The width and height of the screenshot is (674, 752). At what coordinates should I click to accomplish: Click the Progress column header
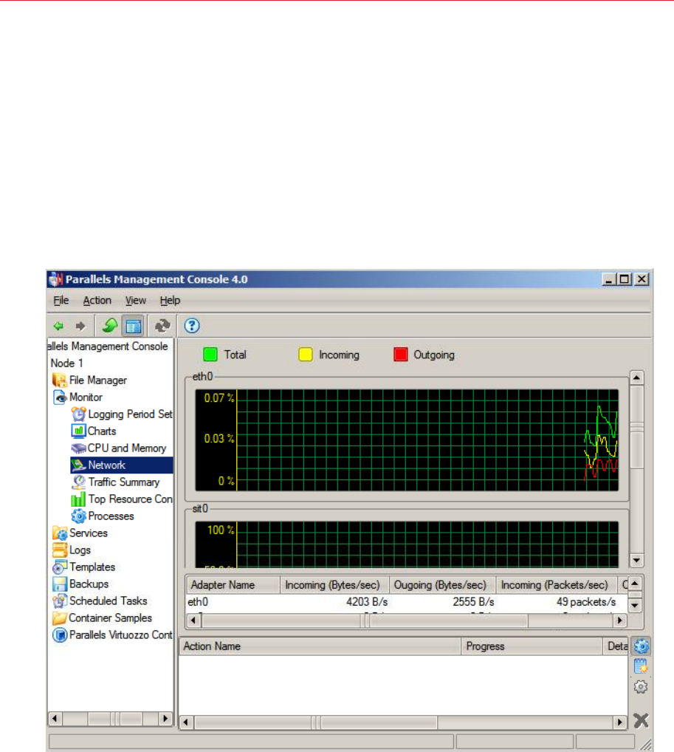[532, 646]
